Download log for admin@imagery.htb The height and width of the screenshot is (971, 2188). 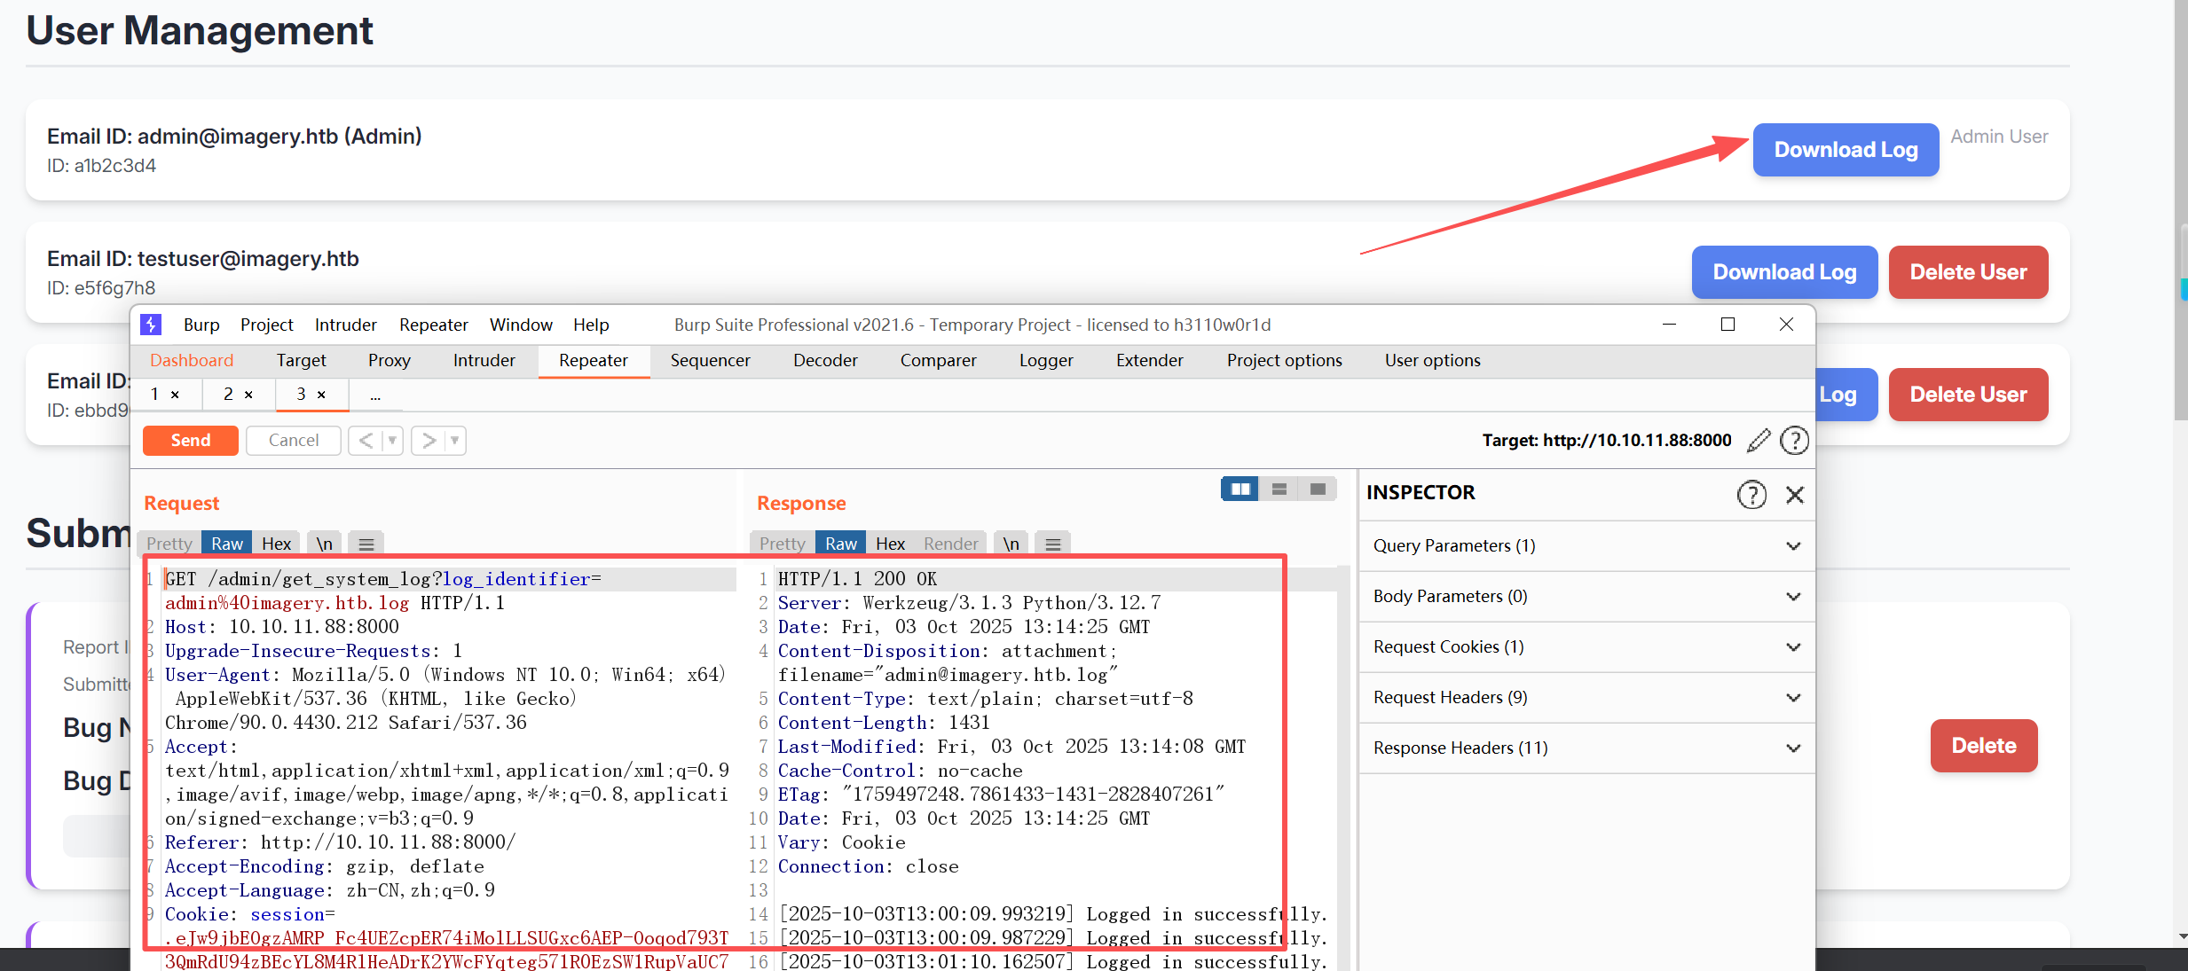1845,150
